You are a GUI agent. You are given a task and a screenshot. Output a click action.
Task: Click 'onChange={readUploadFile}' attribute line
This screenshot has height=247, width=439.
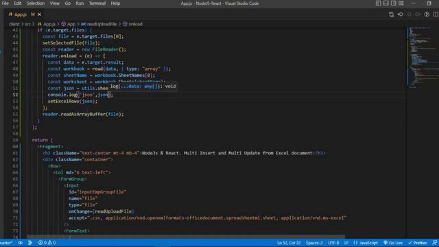[x=102, y=211]
